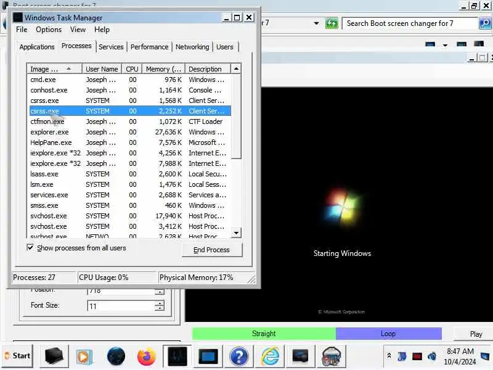Open the View menu in Task Manager

78,30
